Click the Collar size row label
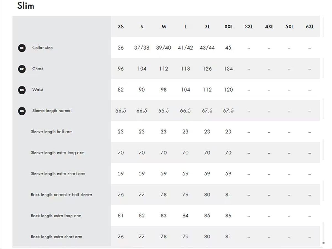 [x=42, y=48]
